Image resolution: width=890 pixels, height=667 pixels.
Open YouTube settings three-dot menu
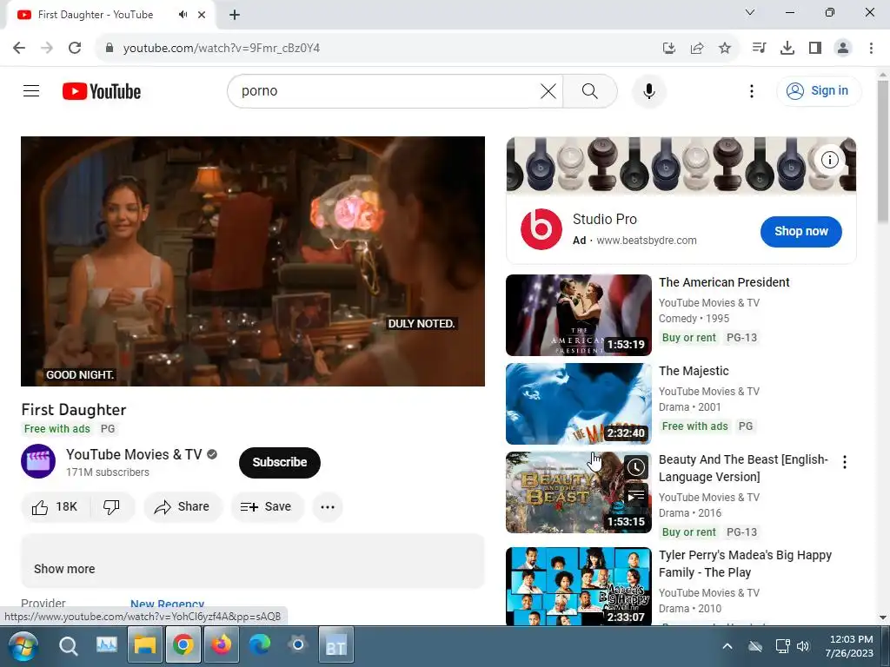point(752,90)
